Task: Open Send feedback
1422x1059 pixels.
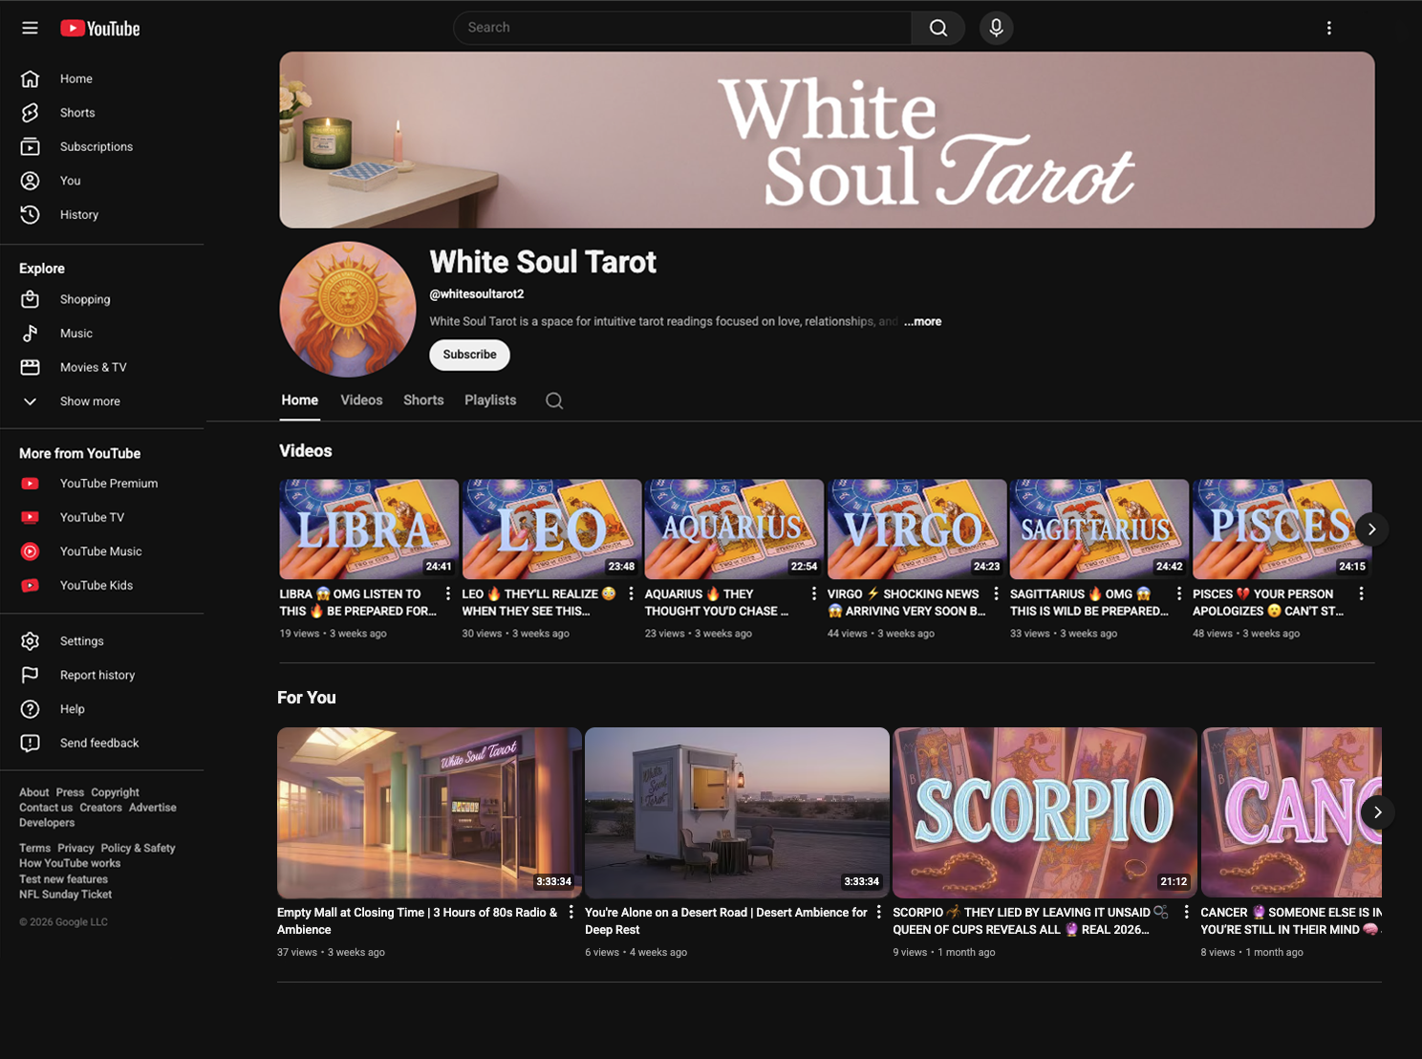Action: 99,743
